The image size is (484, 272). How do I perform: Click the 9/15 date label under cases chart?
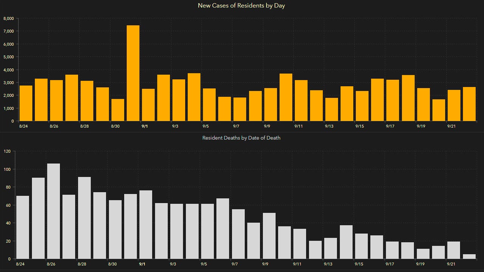point(359,126)
